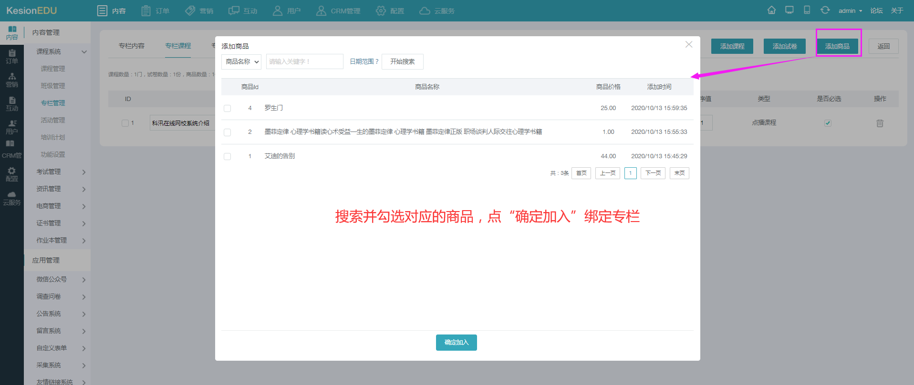The height and width of the screenshot is (385, 914).
Task: Delete the course row with trash icon
Action: pyautogui.click(x=880, y=123)
